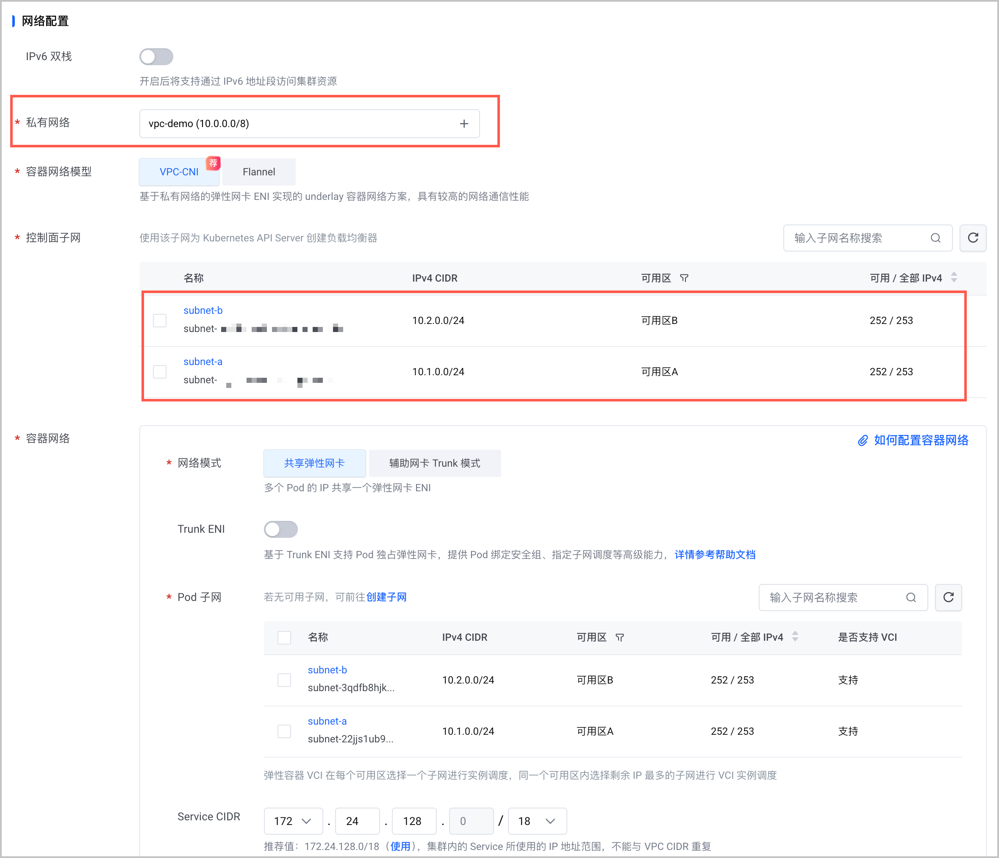Open the Service CIDR mask 18 dropdown

(x=538, y=821)
